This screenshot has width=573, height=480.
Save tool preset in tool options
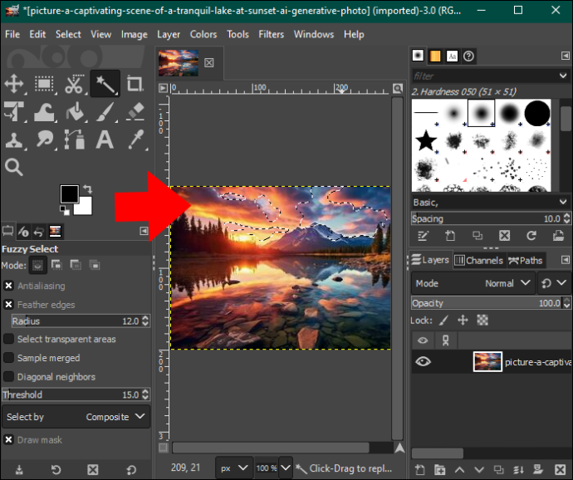[x=19, y=470]
